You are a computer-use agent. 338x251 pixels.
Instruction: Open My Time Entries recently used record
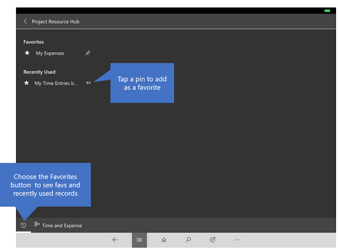(x=56, y=83)
